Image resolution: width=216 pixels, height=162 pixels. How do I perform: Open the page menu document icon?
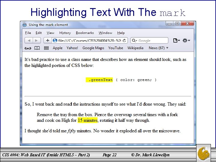[176, 40]
